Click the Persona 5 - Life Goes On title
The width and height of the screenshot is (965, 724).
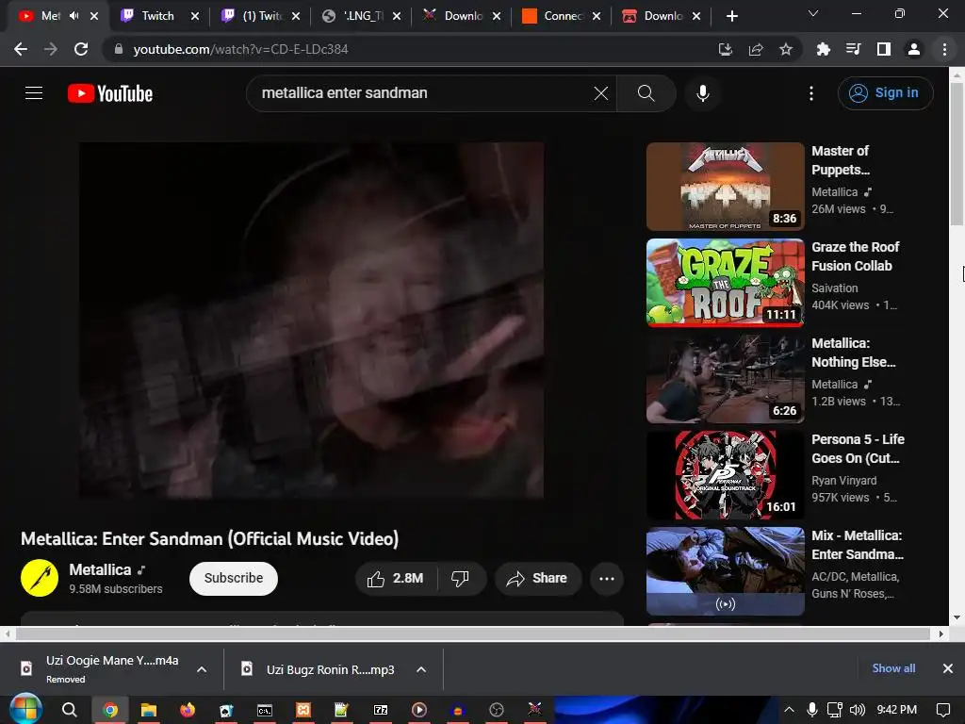coord(858,448)
